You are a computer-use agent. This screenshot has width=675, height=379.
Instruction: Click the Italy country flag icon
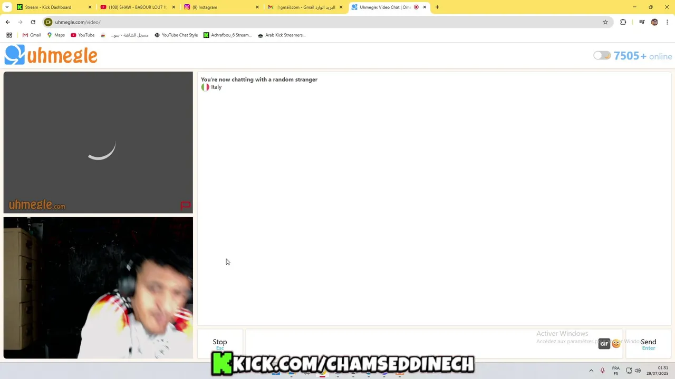click(205, 87)
